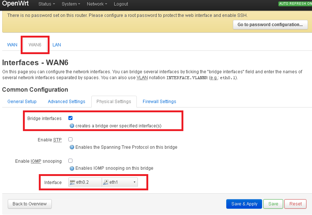
Task: Click help icon beside Spanning Tree description
Action: coord(72,147)
